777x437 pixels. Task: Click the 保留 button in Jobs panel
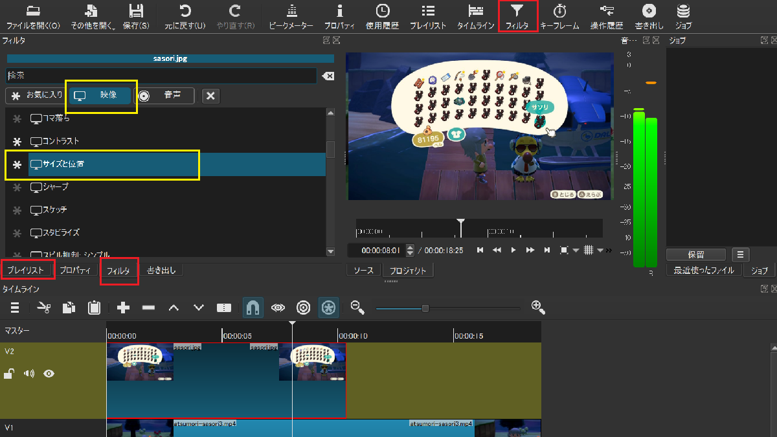696,254
